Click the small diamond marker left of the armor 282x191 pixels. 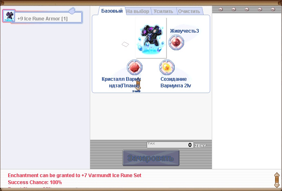pyautogui.click(x=126, y=44)
